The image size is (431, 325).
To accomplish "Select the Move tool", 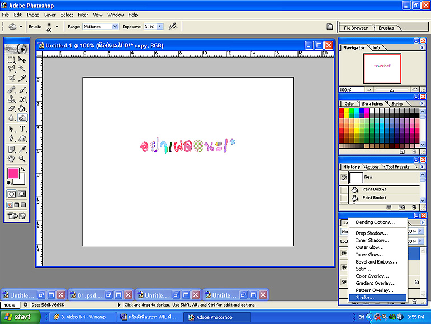I will 22,60.
